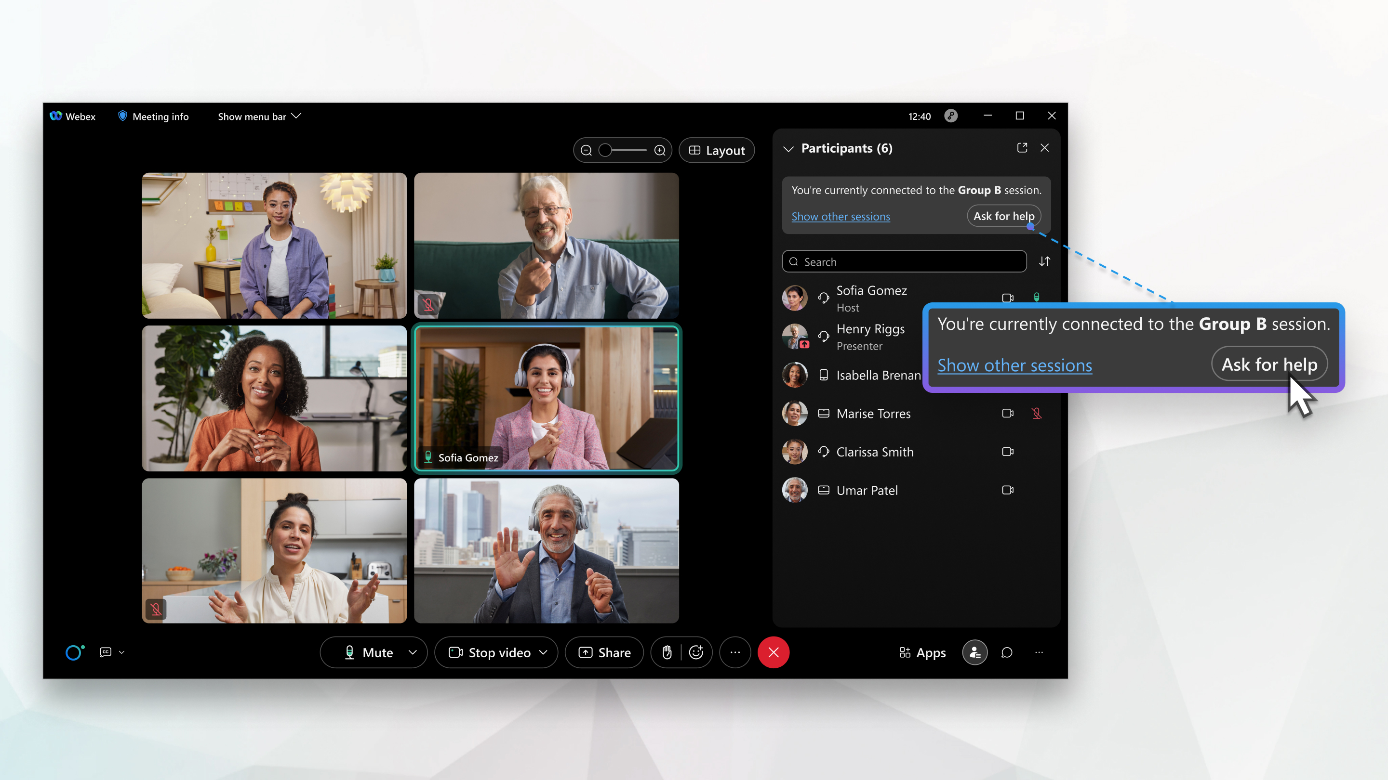Open Meeting info tab

[153, 116]
